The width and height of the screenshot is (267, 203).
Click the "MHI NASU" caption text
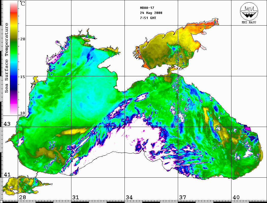(249, 22)
